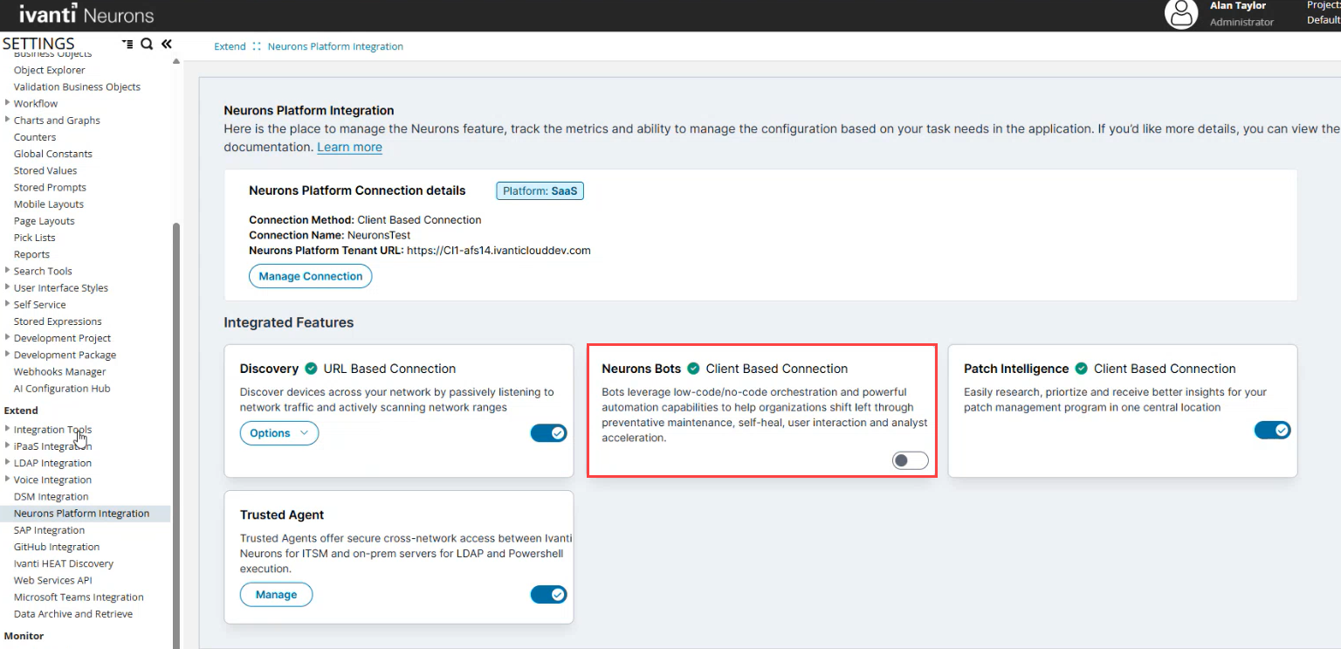
Task: Click the Alan Taylor user name
Action: click(x=1238, y=6)
